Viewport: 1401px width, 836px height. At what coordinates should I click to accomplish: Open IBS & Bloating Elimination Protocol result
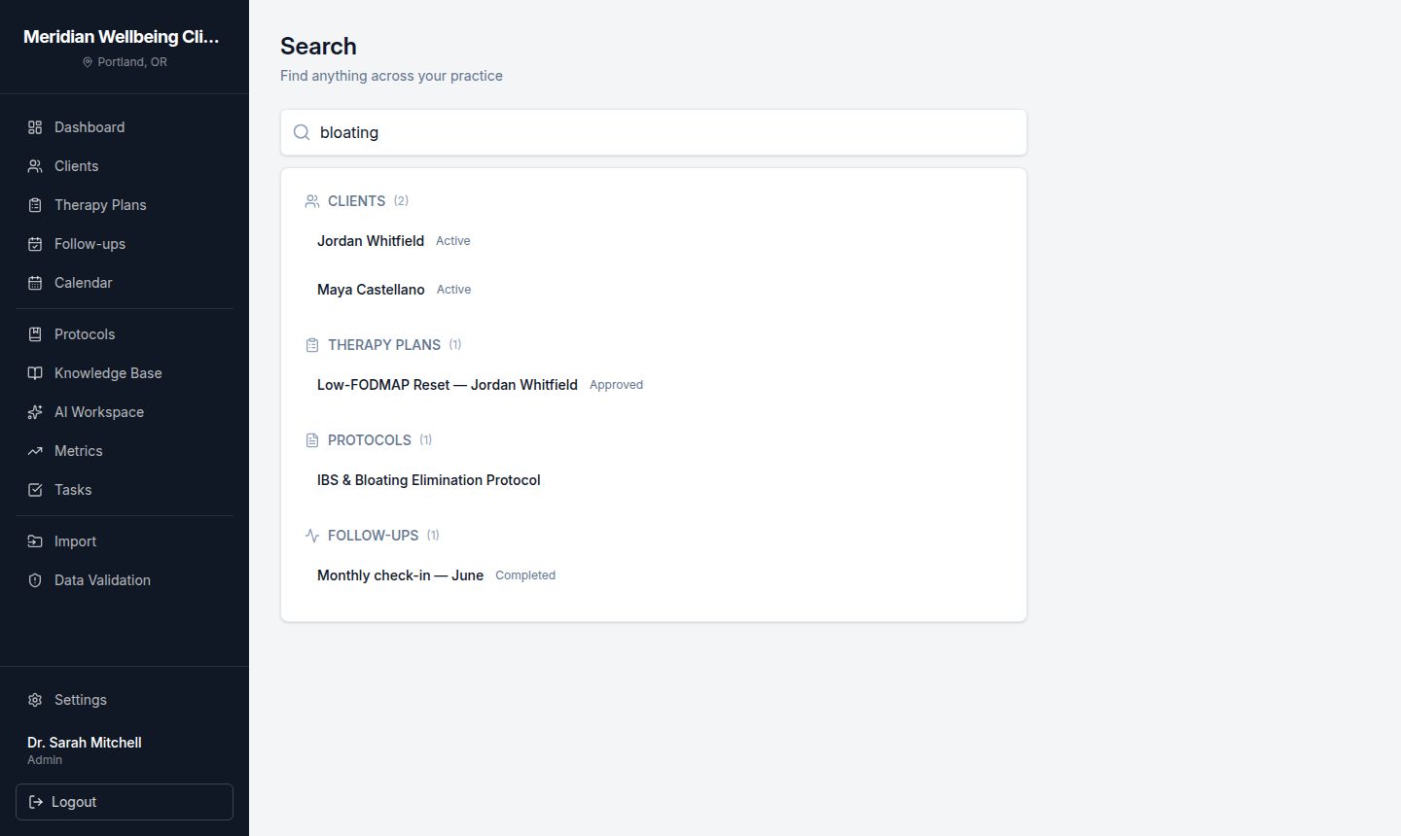coord(654,480)
